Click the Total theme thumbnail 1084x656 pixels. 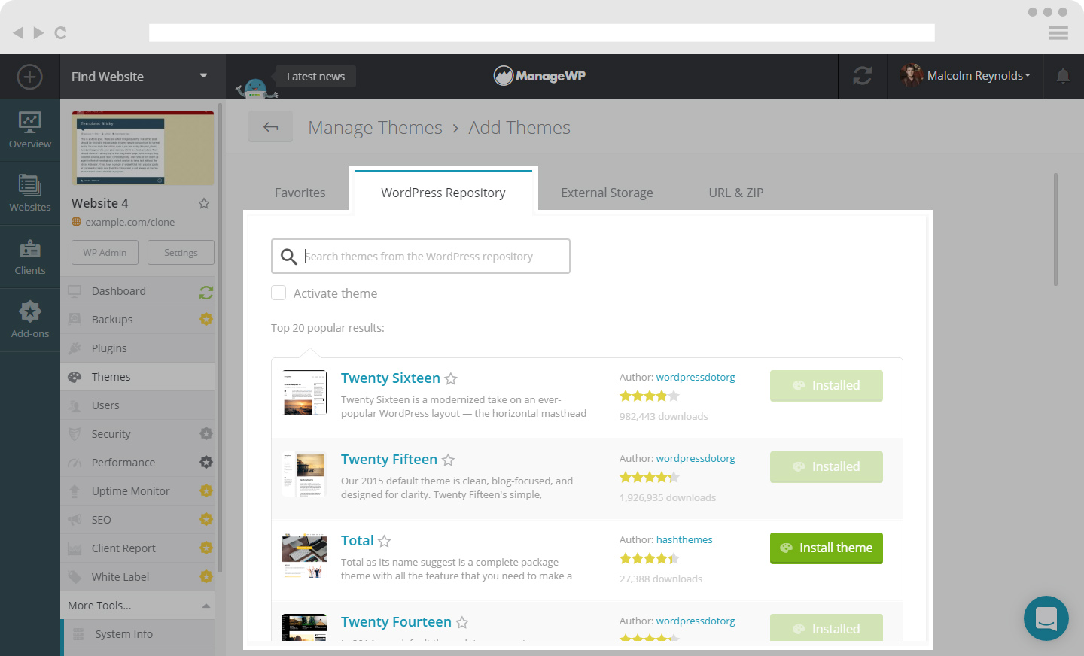click(x=304, y=555)
